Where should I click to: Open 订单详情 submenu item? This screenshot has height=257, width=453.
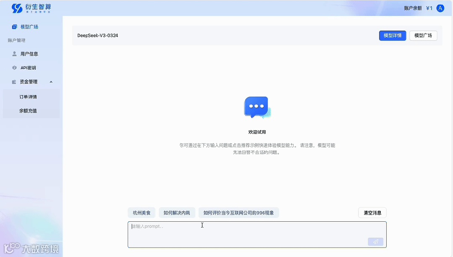tap(28, 97)
